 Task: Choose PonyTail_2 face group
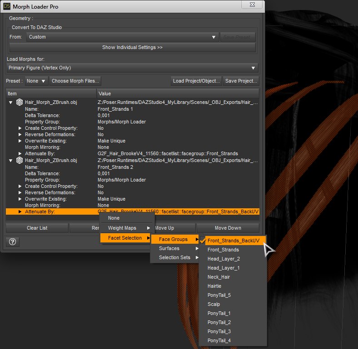233,322
